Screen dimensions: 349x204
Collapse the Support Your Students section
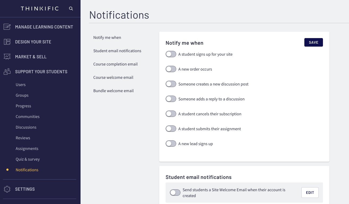coord(41,71)
